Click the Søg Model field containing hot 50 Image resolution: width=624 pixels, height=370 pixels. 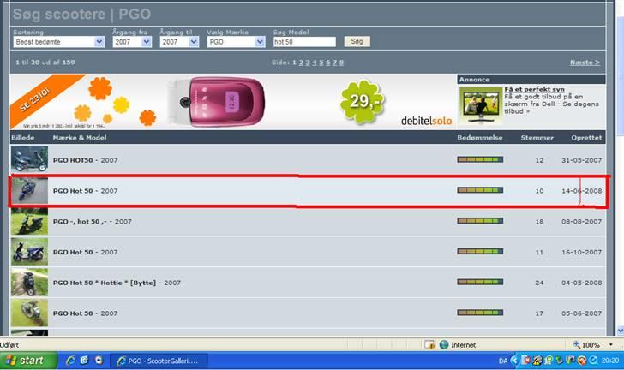point(304,42)
